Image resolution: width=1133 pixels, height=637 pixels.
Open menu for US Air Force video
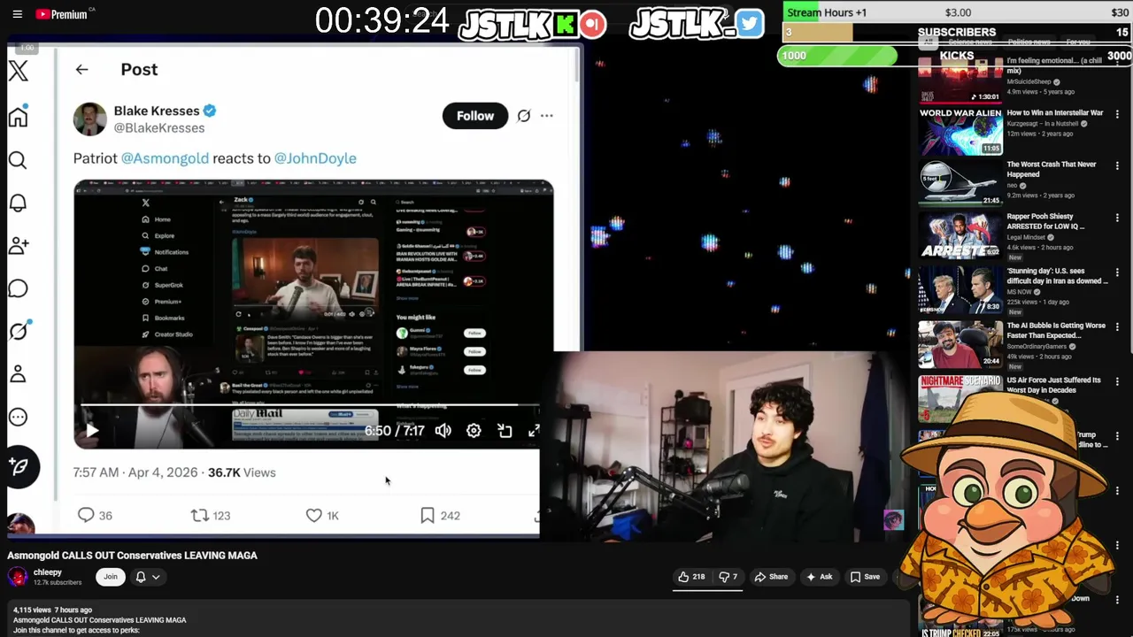tap(1117, 381)
